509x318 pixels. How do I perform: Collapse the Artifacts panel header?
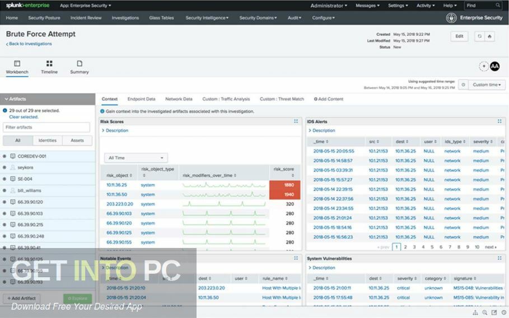pyautogui.click(x=48, y=99)
